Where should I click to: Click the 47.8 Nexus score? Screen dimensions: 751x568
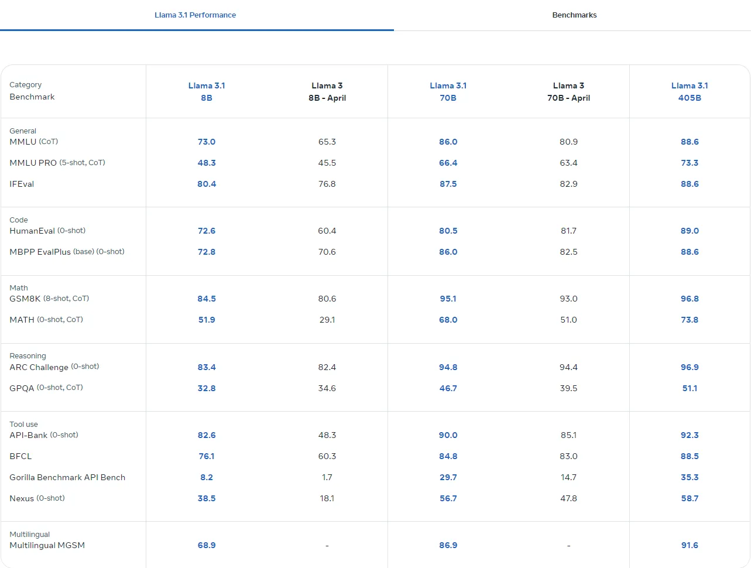point(568,498)
